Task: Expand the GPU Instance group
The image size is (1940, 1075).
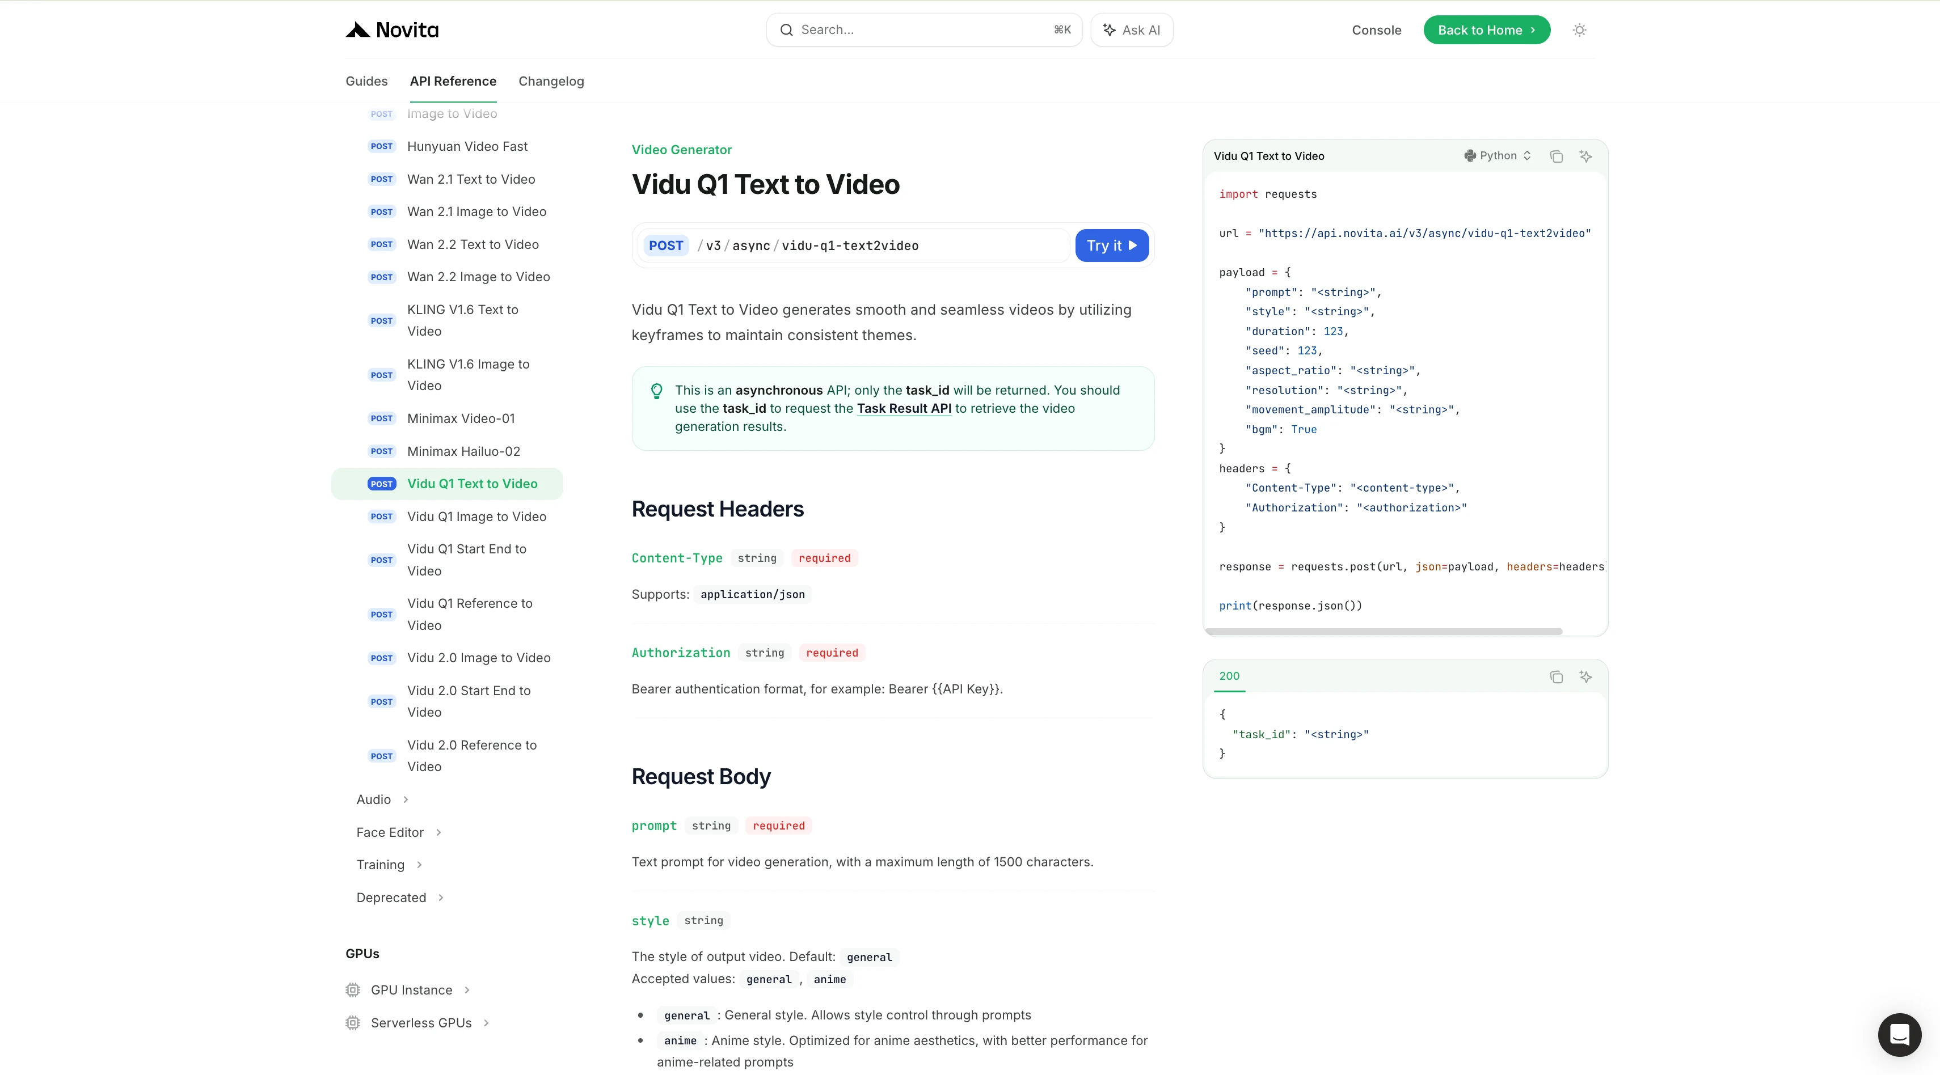Action: (467, 990)
